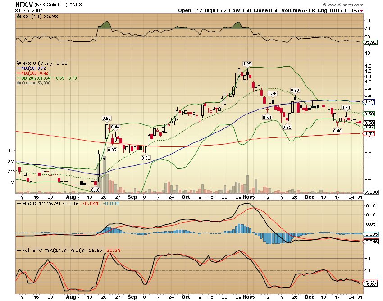Viewport: 383px width, 301px height.
Task: Click the volume bars icon in legend
Action: (x=18, y=83)
